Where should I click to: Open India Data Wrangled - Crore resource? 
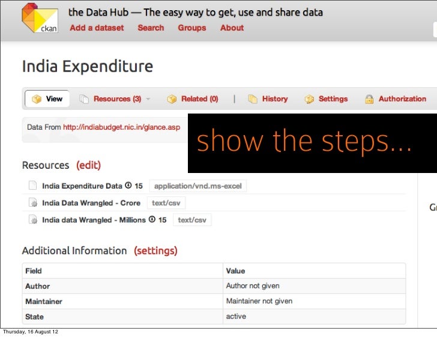[91, 203]
